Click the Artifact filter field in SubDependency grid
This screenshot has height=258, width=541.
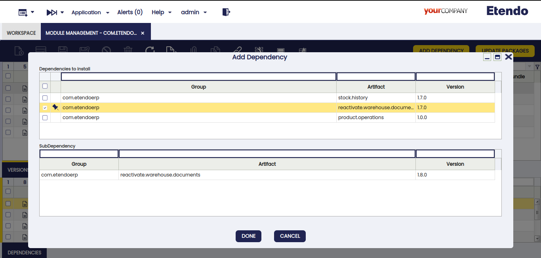[x=267, y=154]
